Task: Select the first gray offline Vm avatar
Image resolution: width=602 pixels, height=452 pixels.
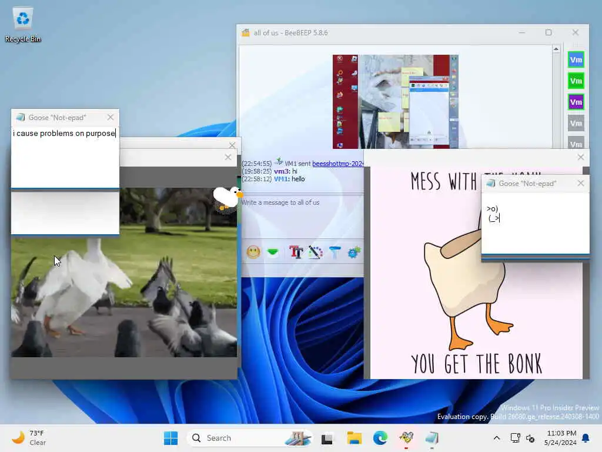Action: coord(576,124)
